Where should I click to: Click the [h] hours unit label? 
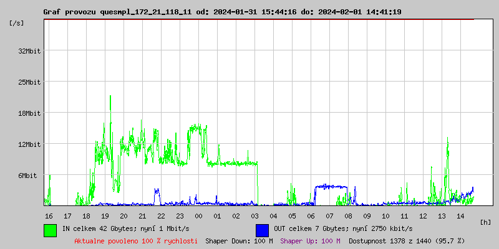point(486,222)
